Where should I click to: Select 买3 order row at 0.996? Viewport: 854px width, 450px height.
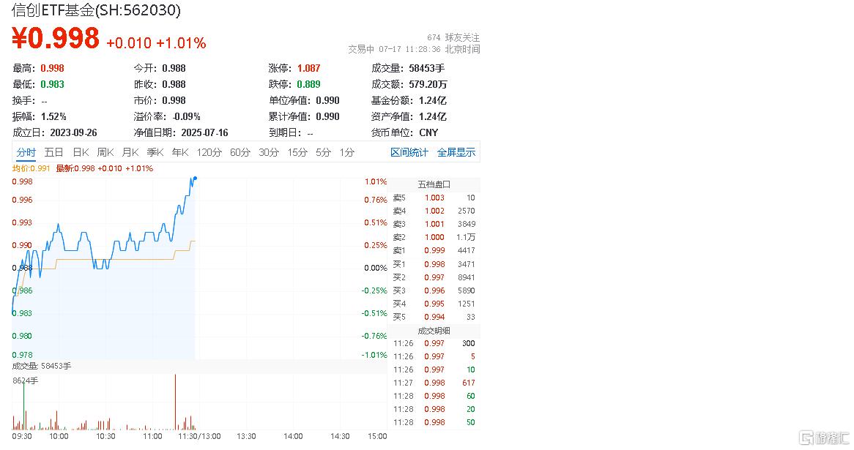434,290
